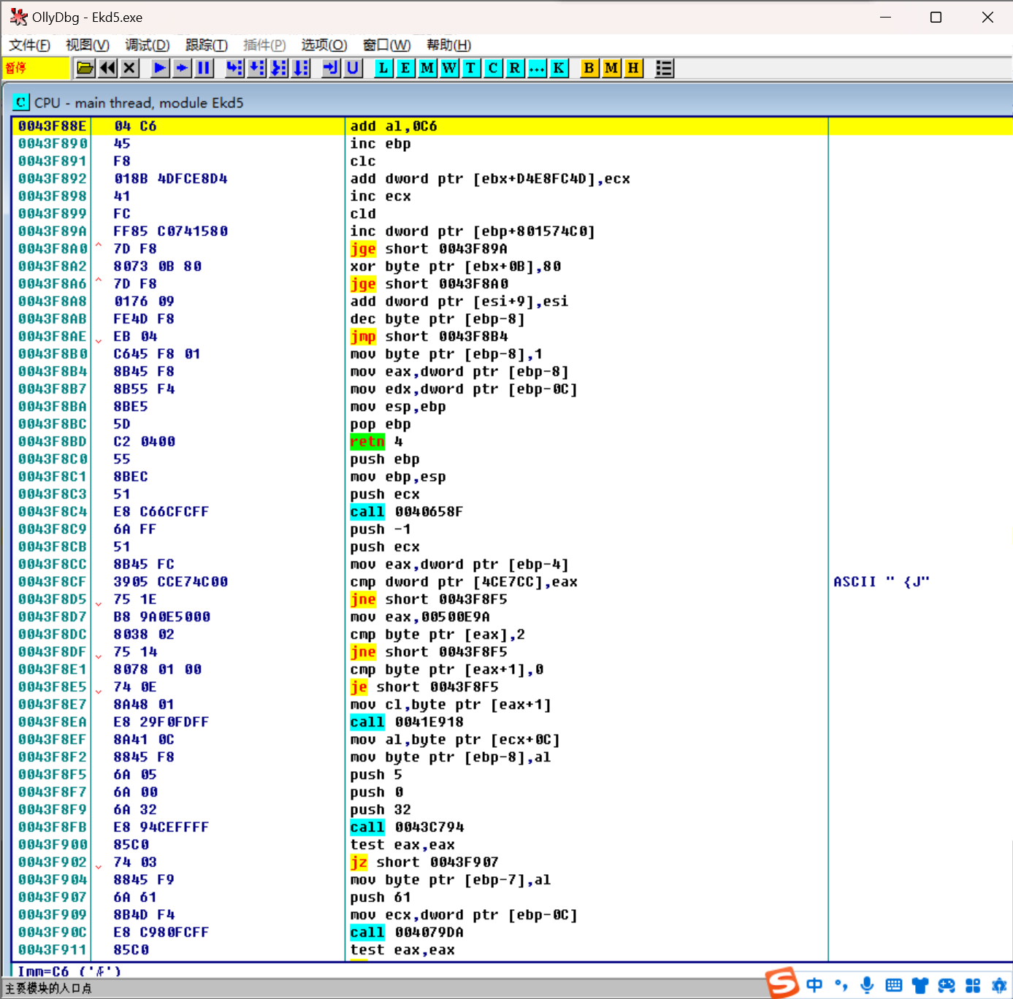Toggle Sogou Chinese/English input mode
Screen dimensions: 1013x999
(814, 985)
